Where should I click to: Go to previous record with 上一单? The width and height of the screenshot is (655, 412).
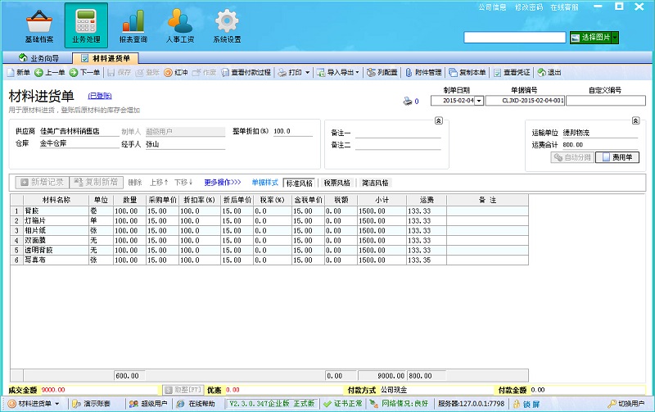coord(49,72)
